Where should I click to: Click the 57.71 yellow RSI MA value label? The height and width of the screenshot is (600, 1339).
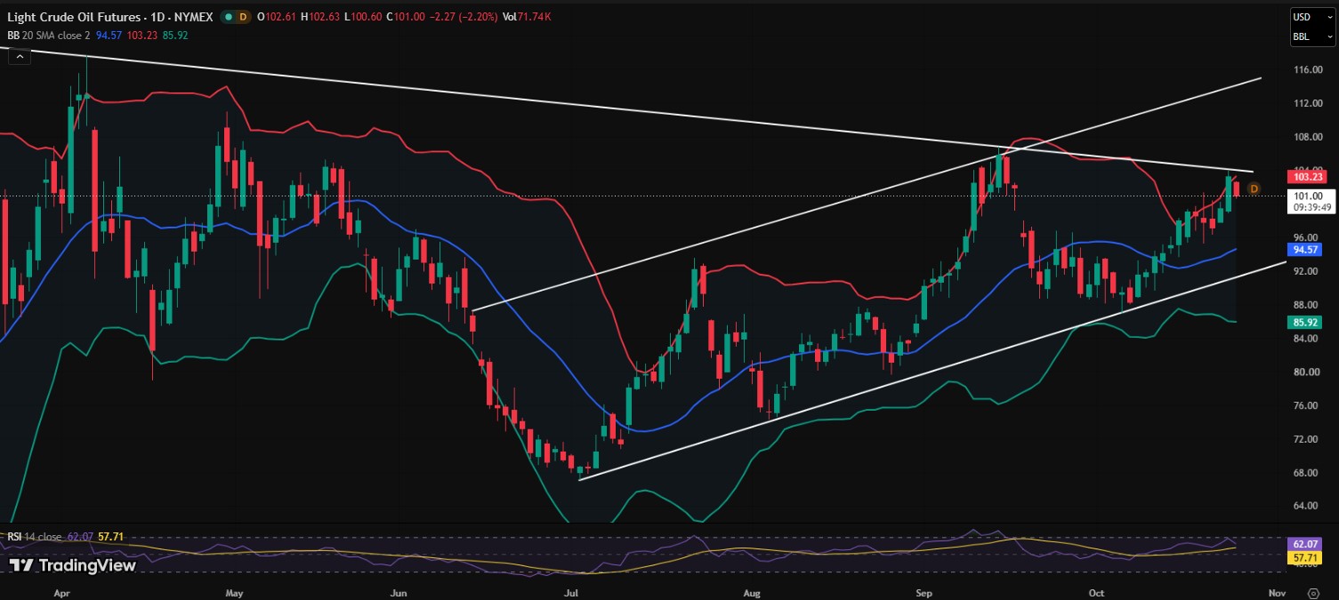click(x=1305, y=557)
